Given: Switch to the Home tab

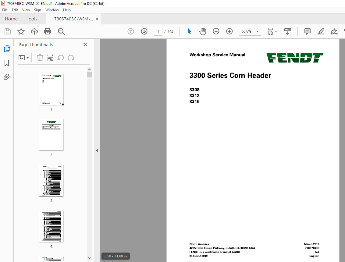Looking at the screenshot, I should [11, 19].
